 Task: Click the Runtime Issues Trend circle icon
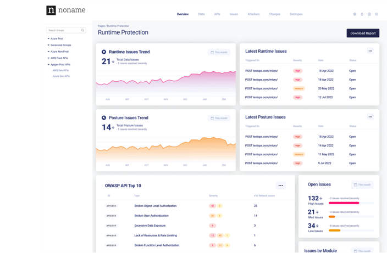(104, 52)
